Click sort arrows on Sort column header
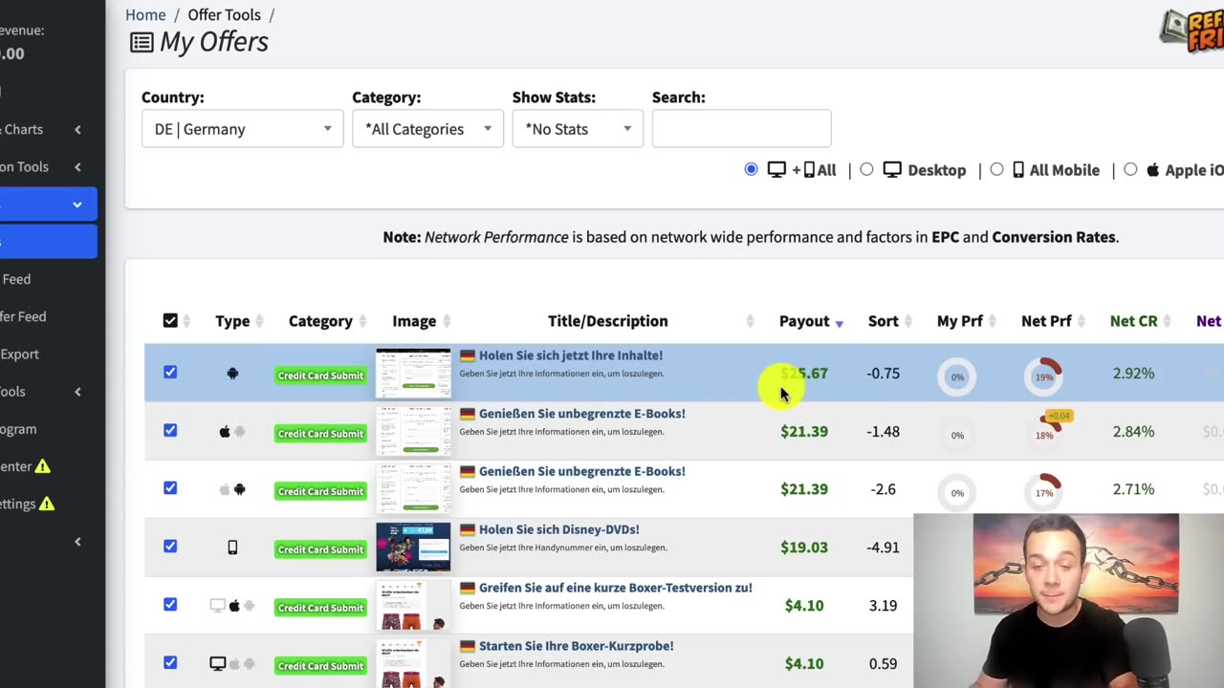This screenshot has height=688, width=1224. click(908, 322)
